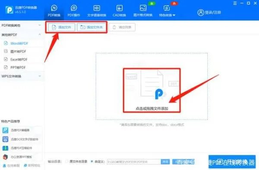The height and width of the screenshot is (170, 259).
Task: Open the 文字语音转换 tab
Action: 97,11
